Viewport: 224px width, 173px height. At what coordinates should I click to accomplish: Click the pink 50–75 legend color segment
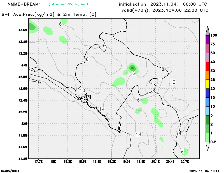tap(207, 49)
